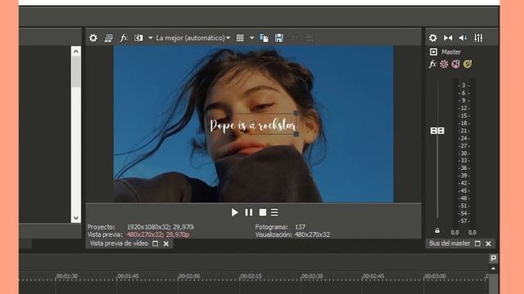The height and width of the screenshot is (294, 524).
Task: Click the Master label text
Action: 451,51
